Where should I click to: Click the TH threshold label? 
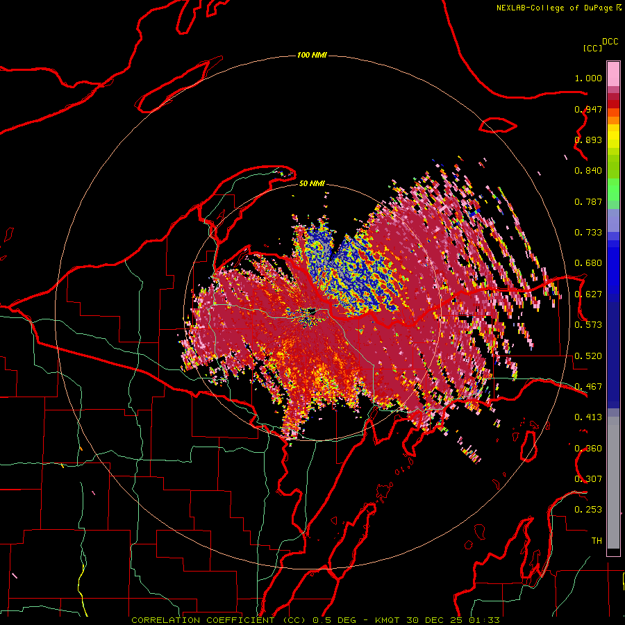[x=597, y=541]
